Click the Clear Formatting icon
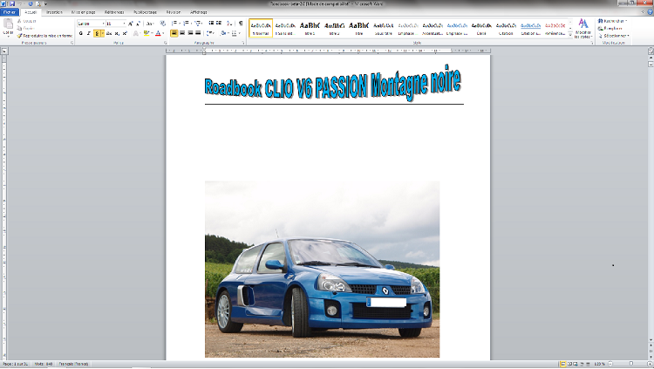This screenshot has height=369, width=654. pos(163,24)
